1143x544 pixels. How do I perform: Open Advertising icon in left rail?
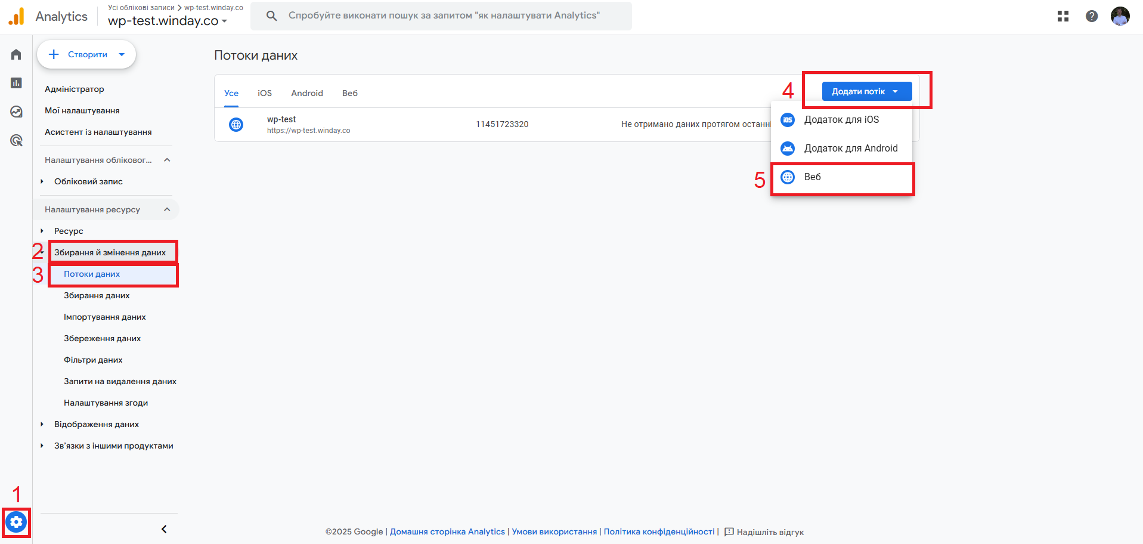click(x=16, y=140)
